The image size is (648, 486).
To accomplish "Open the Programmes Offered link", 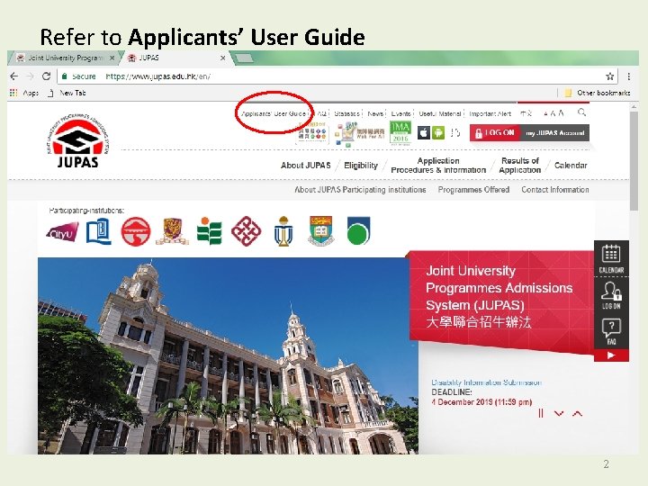I will 473,190.
